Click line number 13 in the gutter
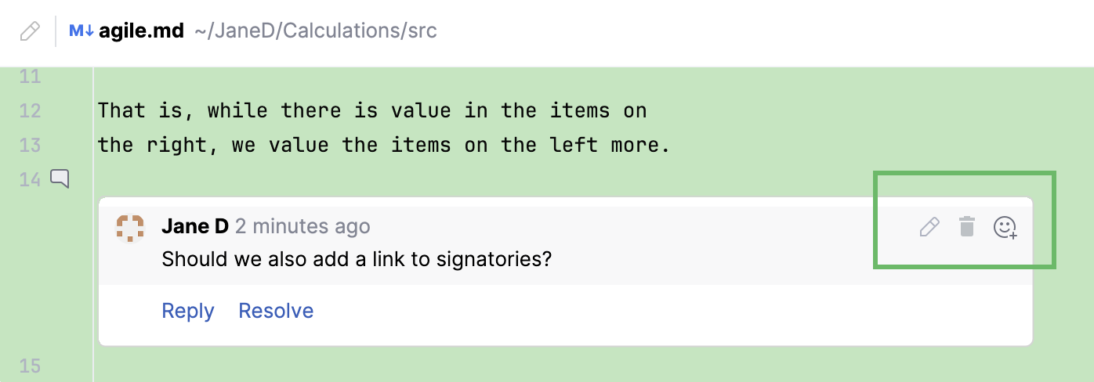The width and height of the screenshot is (1094, 382). point(30,146)
